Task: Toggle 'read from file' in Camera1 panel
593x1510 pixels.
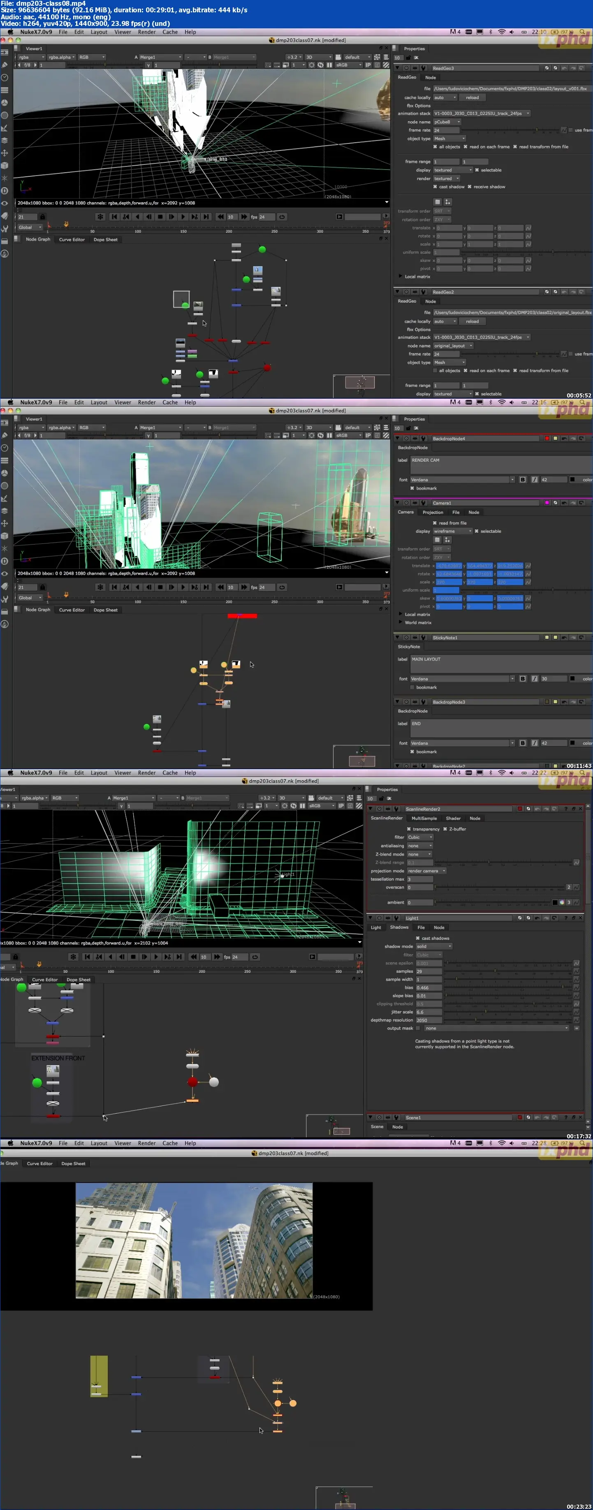Action: [435, 523]
